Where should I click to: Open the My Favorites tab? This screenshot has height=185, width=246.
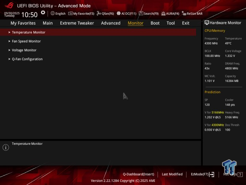click(x=23, y=23)
